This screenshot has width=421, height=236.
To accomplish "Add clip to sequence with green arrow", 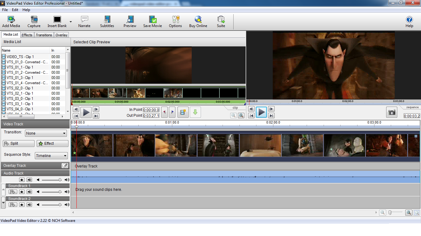I will (x=195, y=112).
